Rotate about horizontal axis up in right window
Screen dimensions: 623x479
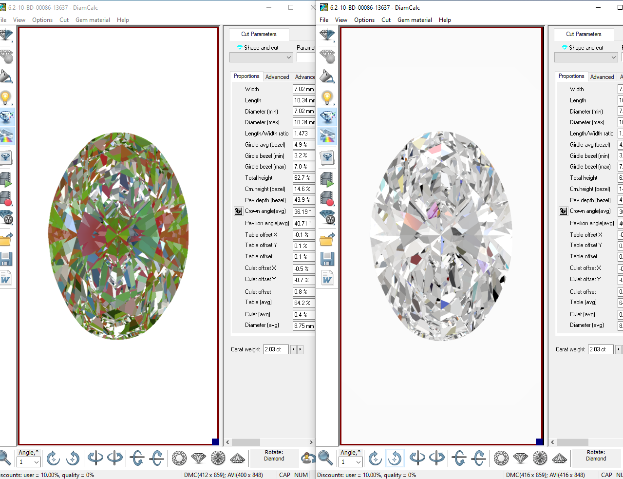[459, 458]
